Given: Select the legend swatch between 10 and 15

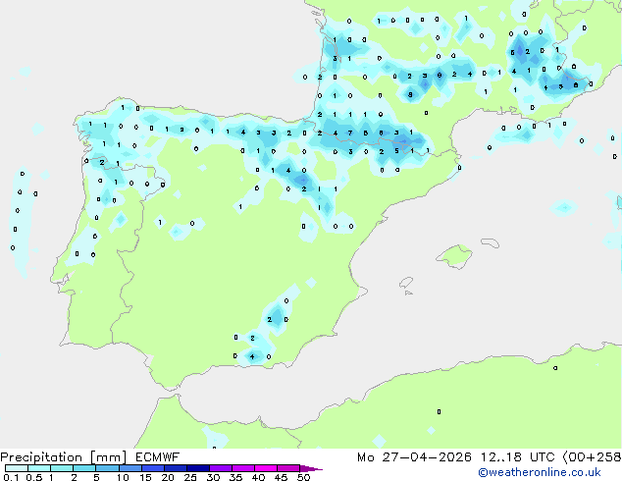Looking at the screenshot, I should point(130,468).
